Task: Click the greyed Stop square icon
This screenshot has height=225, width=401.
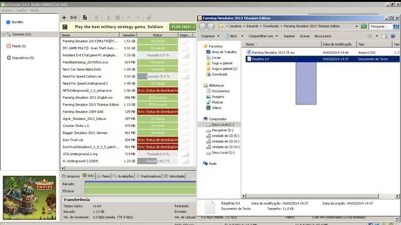Action: pos(118,17)
